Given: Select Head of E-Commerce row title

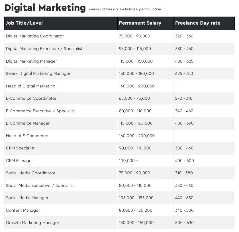Looking at the screenshot, I should coord(27,136).
